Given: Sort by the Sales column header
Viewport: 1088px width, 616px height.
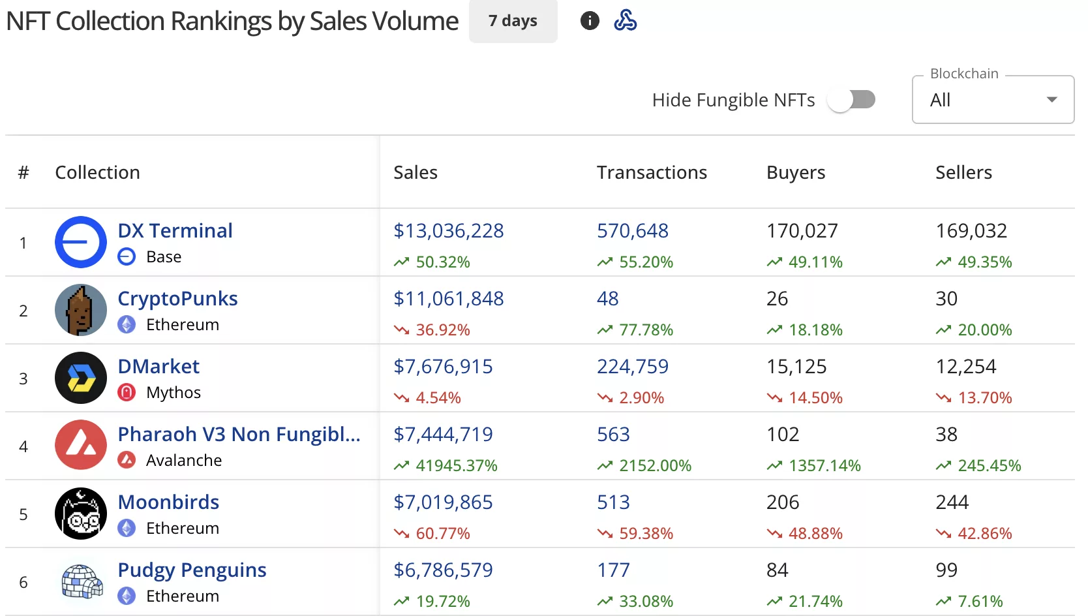Looking at the screenshot, I should (x=416, y=172).
